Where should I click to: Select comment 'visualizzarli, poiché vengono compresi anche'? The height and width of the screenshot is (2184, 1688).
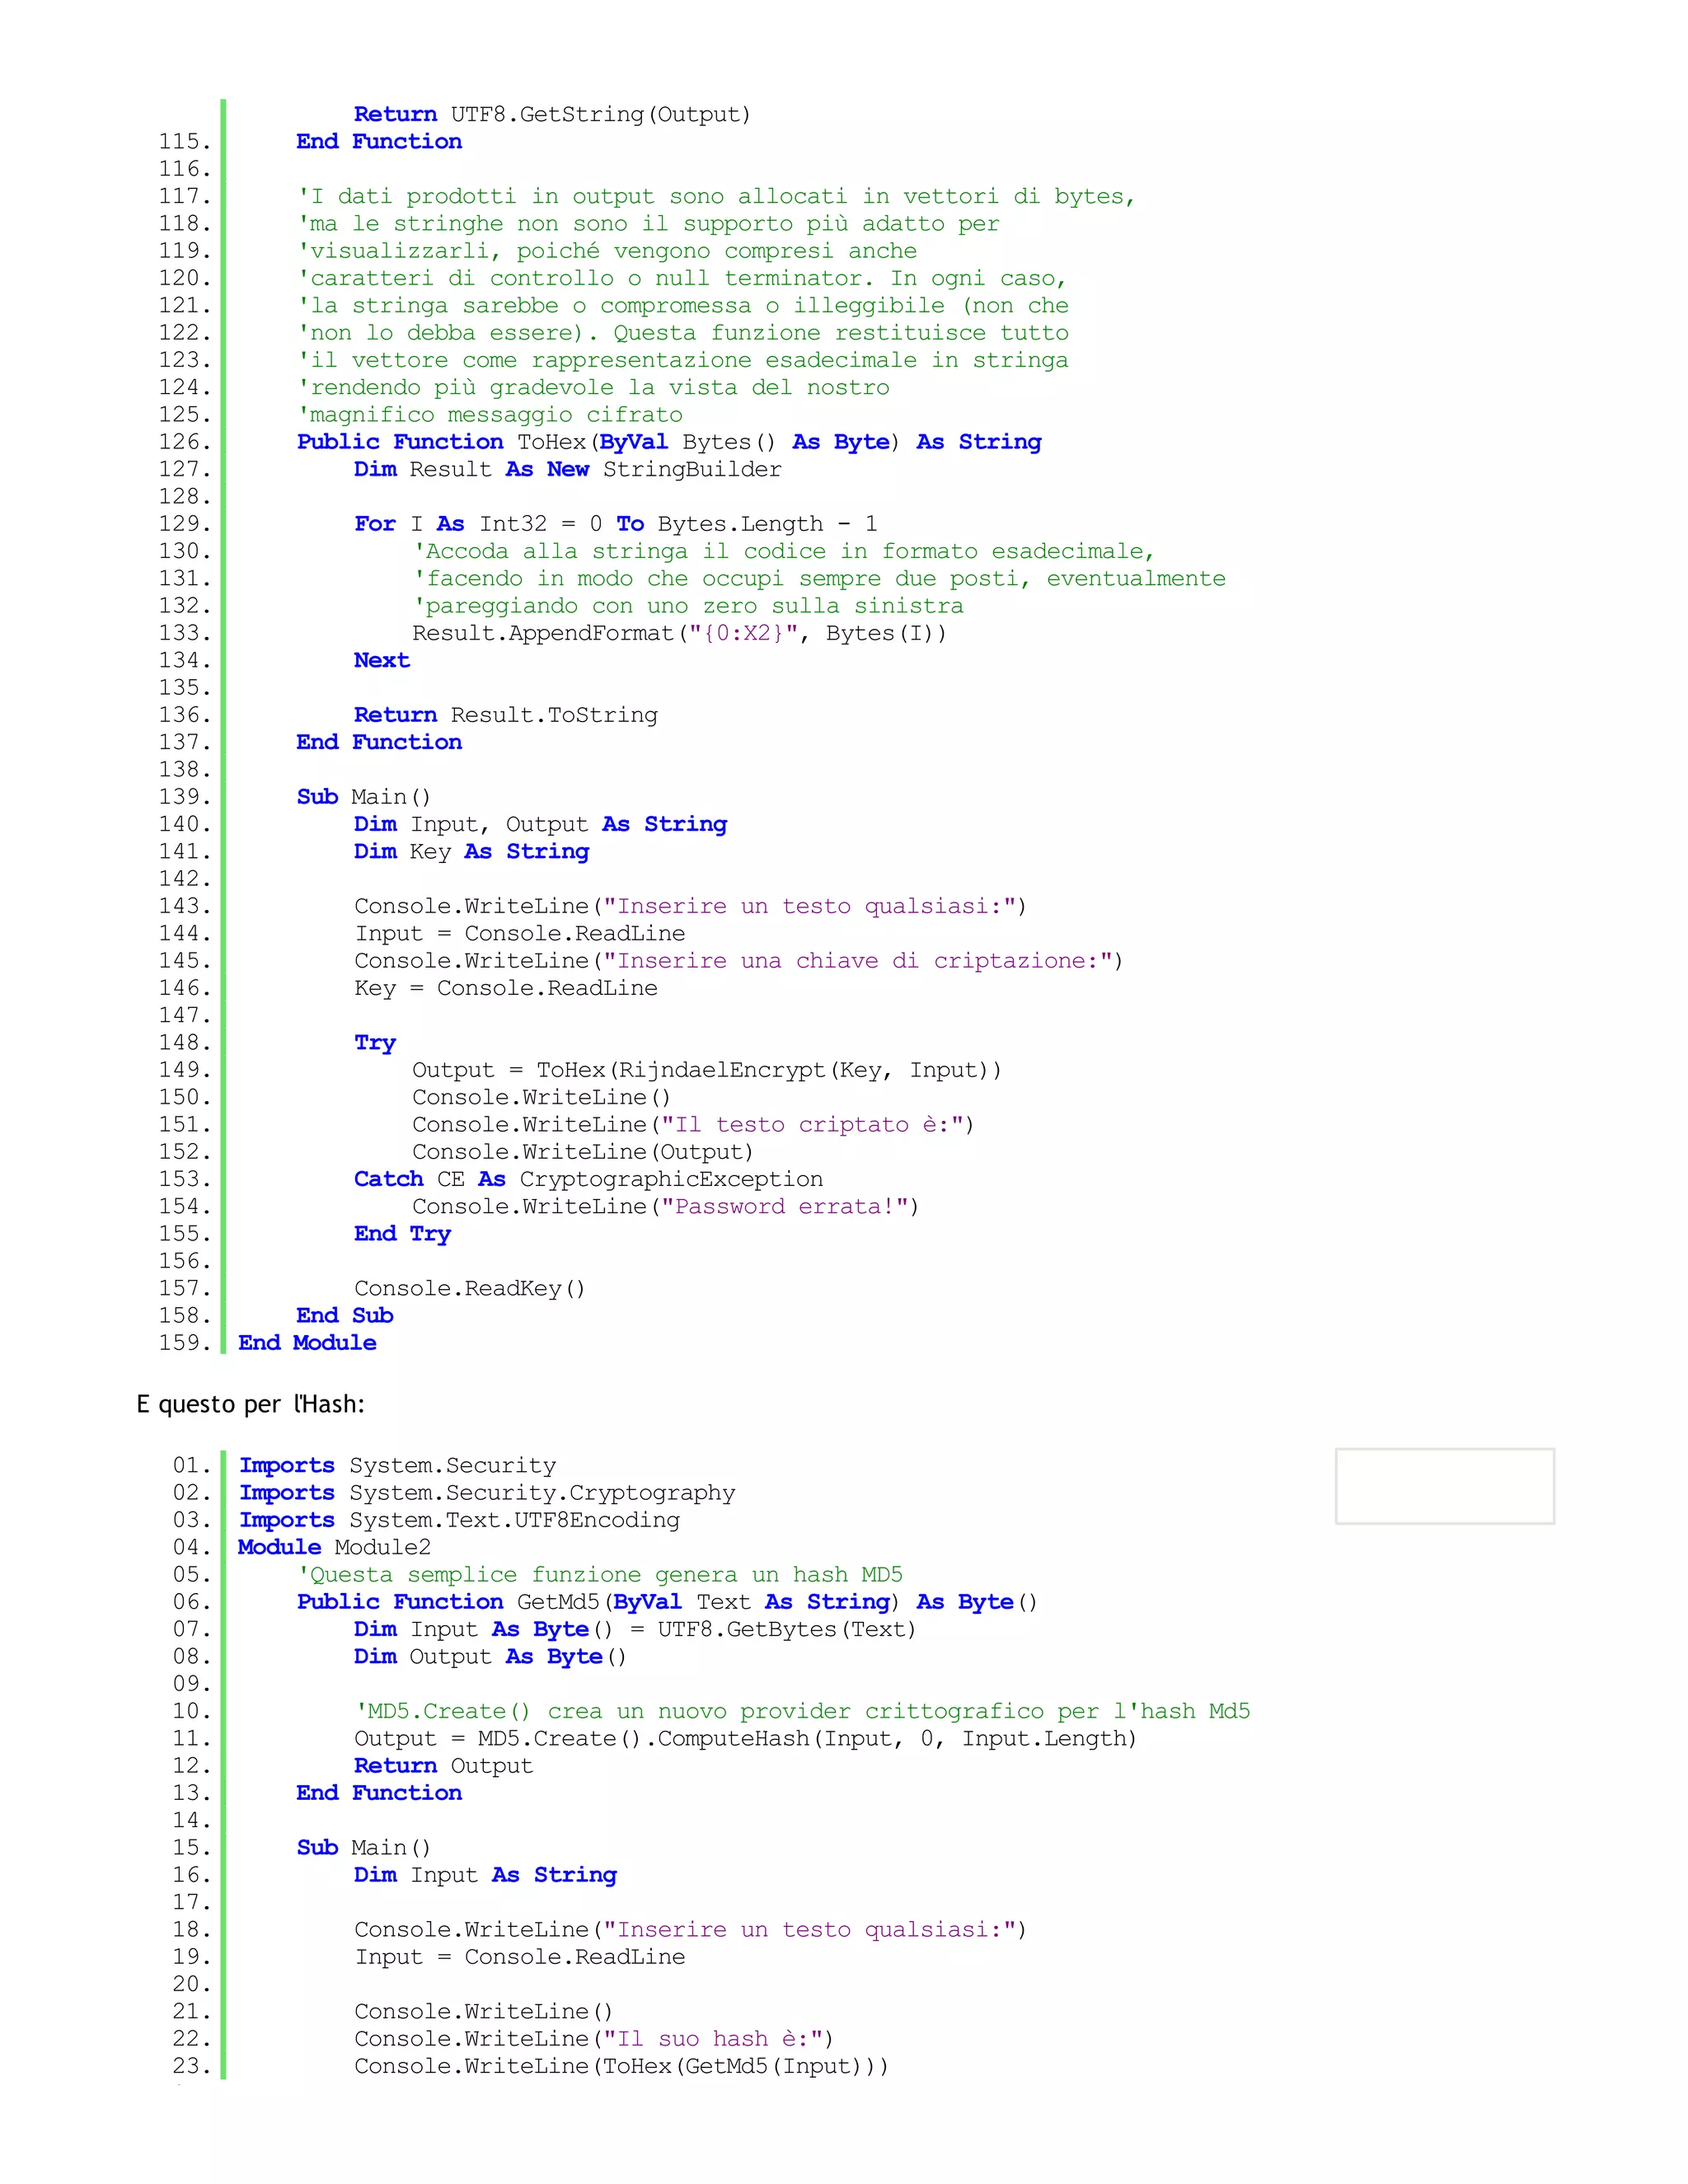tap(607, 250)
